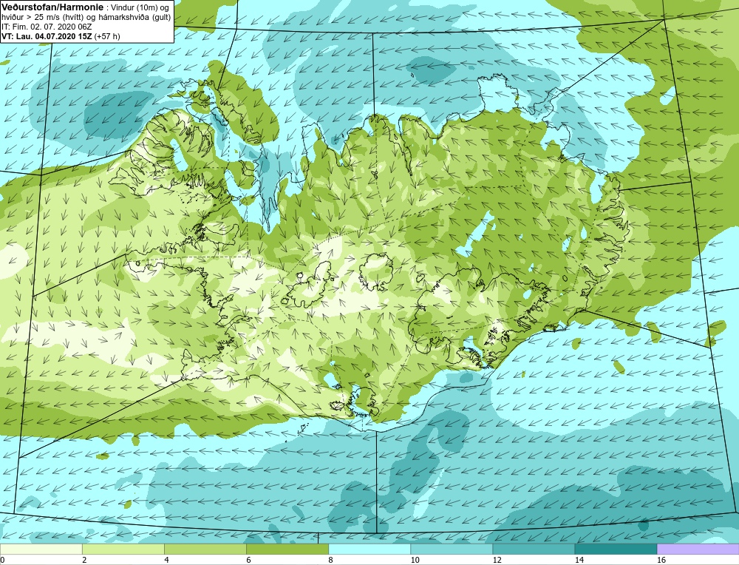Pick the 10–12 m/s turquoise legend swatch

coord(451,549)
